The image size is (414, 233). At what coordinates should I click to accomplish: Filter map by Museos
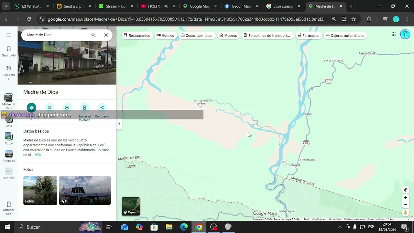tap(228, 35)
